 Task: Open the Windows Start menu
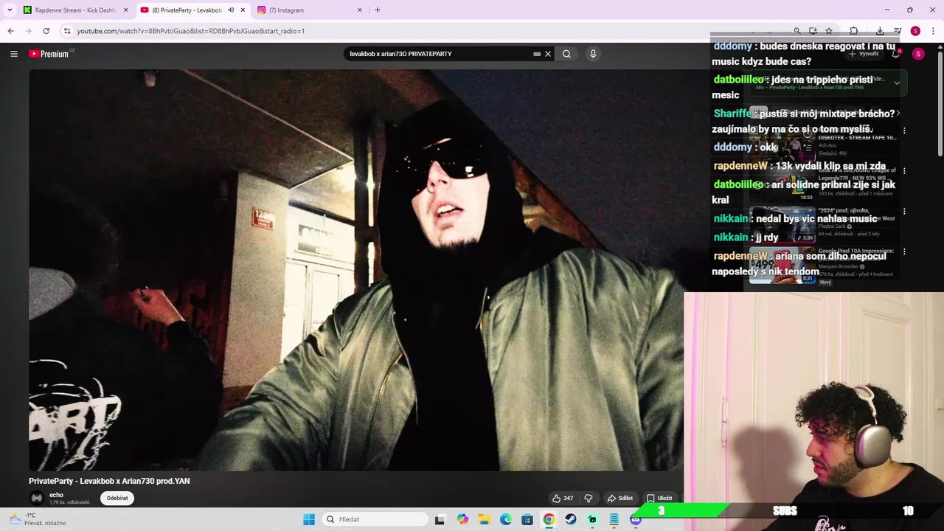coord(309,519)
